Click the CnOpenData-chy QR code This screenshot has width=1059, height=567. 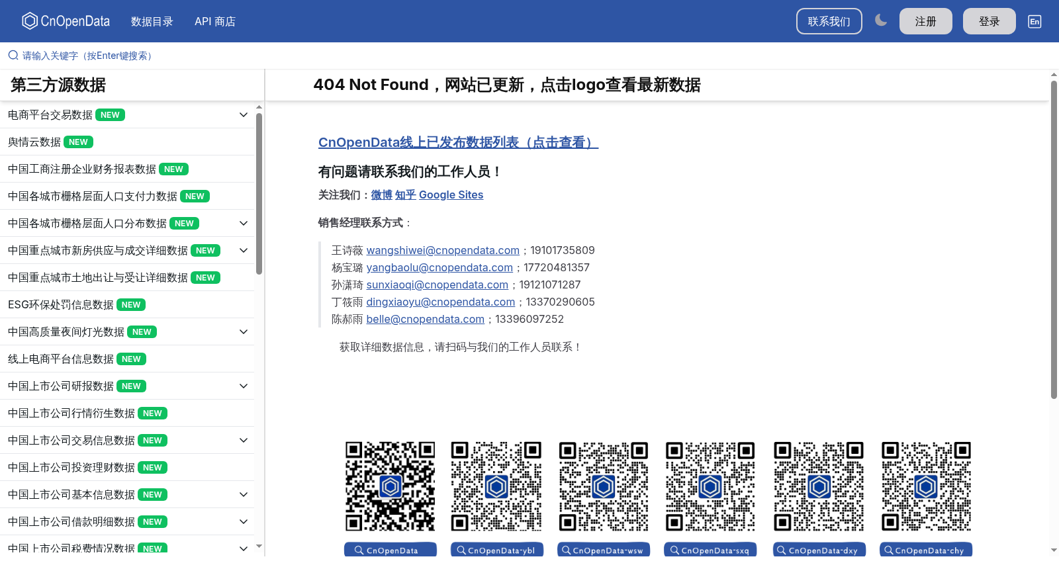(x=926, y=486)
